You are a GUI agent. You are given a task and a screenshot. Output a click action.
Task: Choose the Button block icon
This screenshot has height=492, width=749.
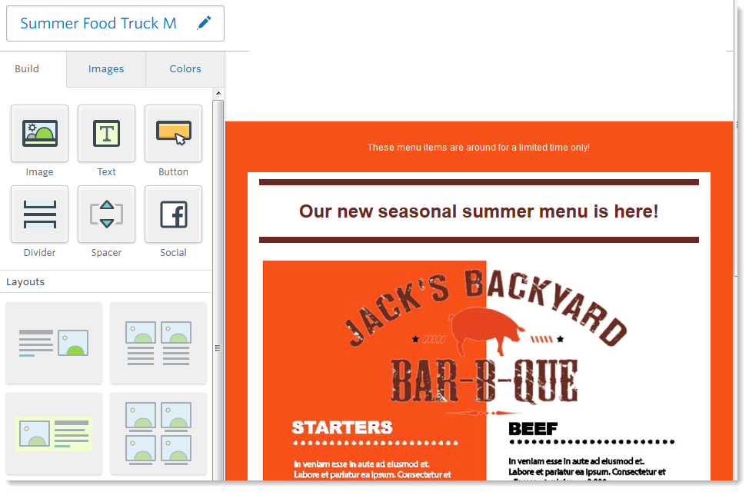pos(173,134)
